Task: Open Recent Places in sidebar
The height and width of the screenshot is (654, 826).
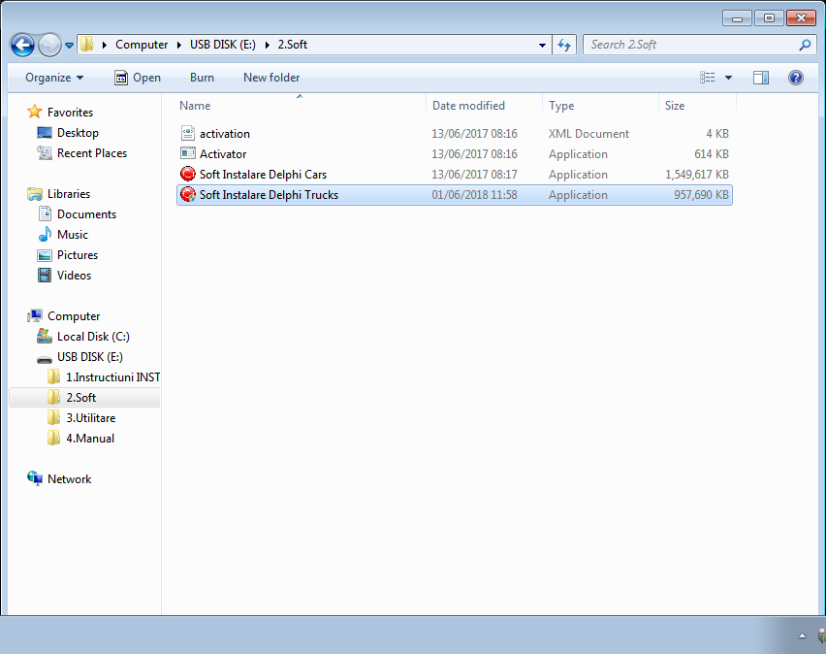Action: 92,153
